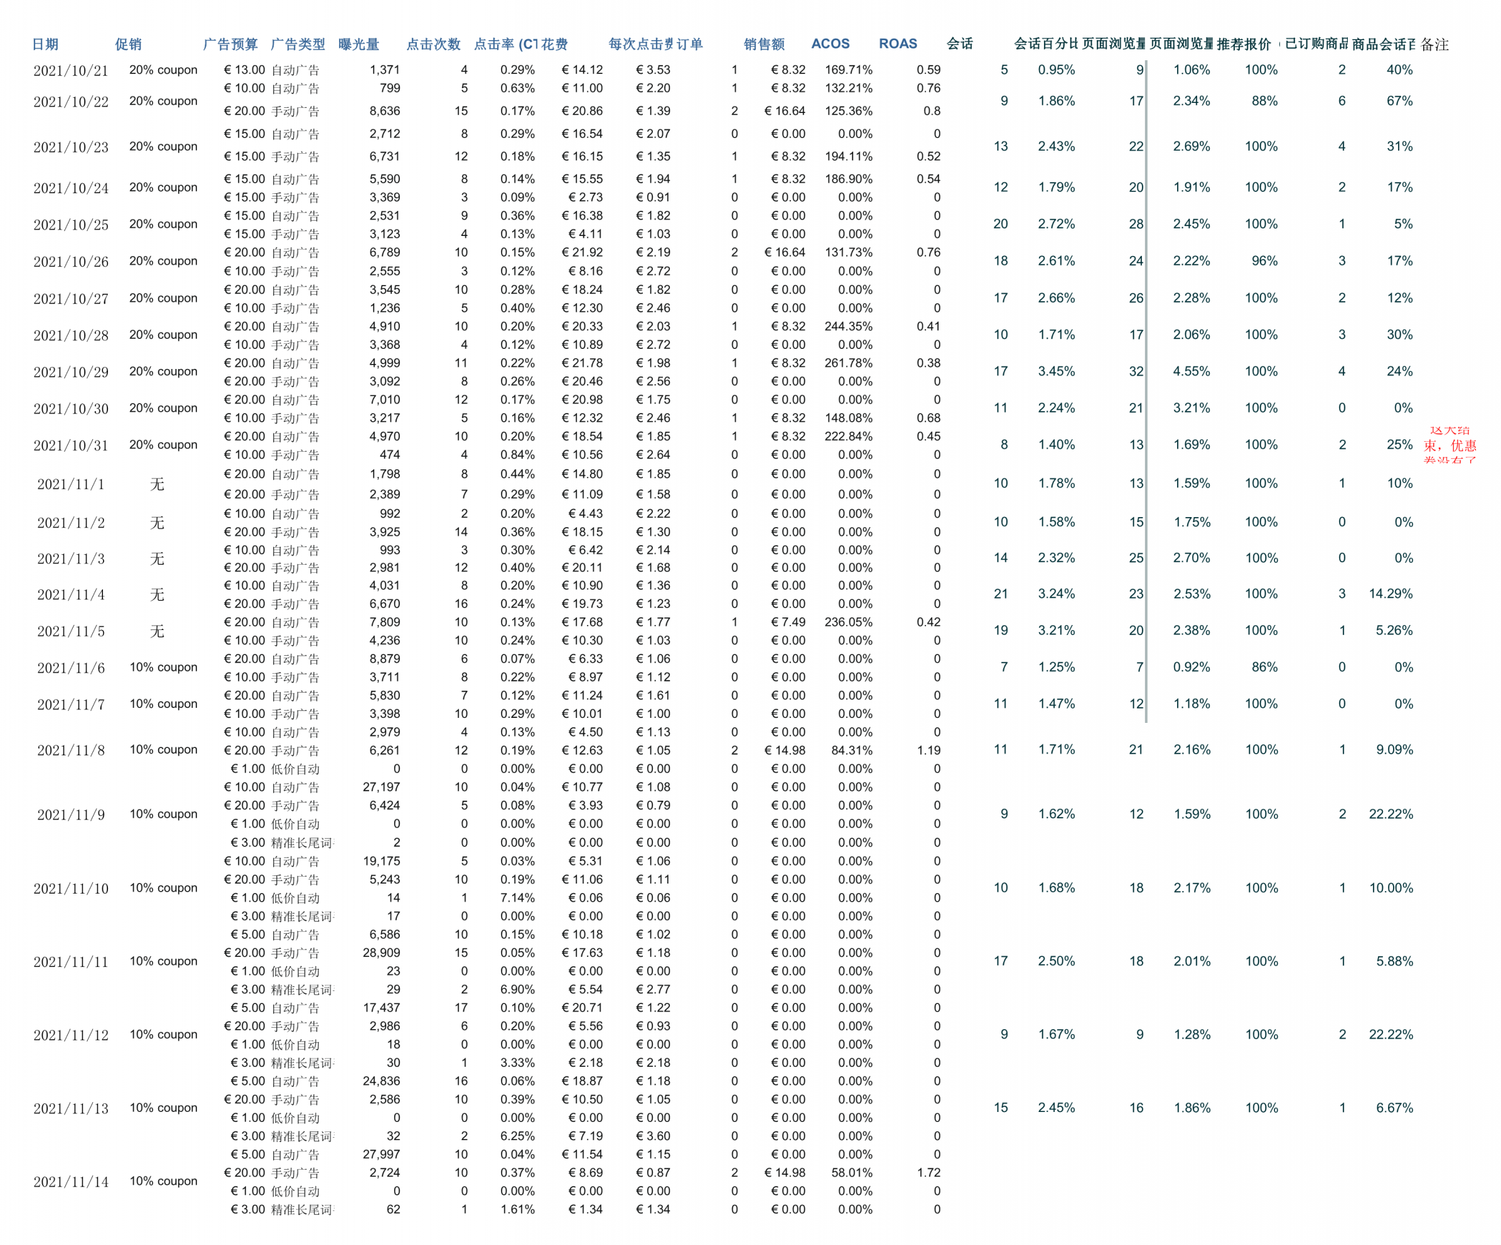The width and height of the screenshot is (1501, 1245).
Task: Select the impressions value 1,371
Action: 385,70
